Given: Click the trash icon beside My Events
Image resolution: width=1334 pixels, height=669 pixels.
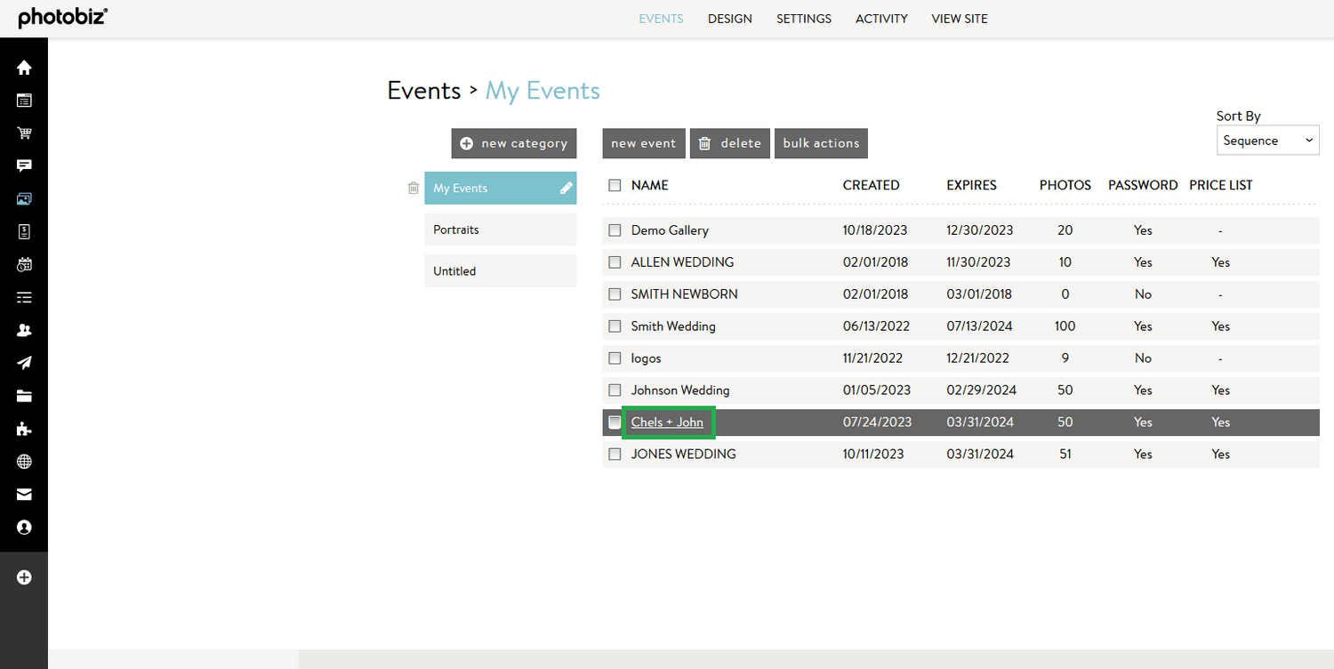Looking at the screenshot, I should click(x=414, y=188).
